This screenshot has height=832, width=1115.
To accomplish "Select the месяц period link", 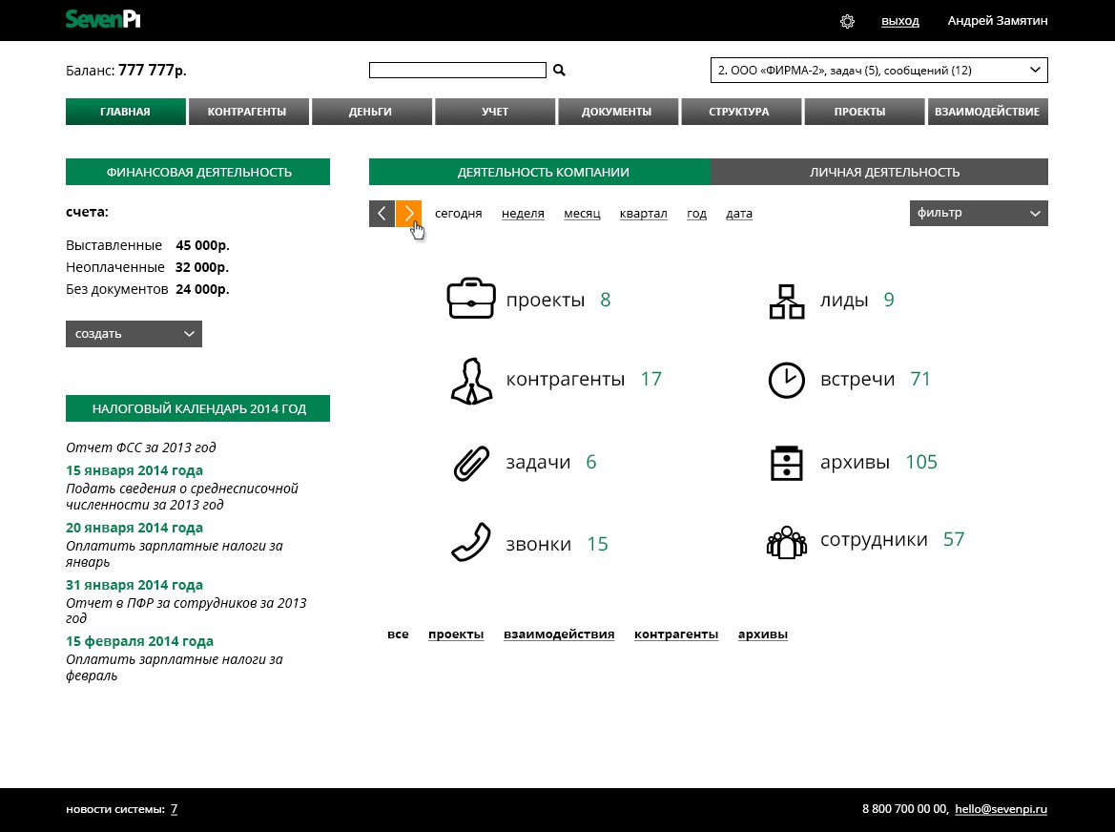I will [582, 214].
